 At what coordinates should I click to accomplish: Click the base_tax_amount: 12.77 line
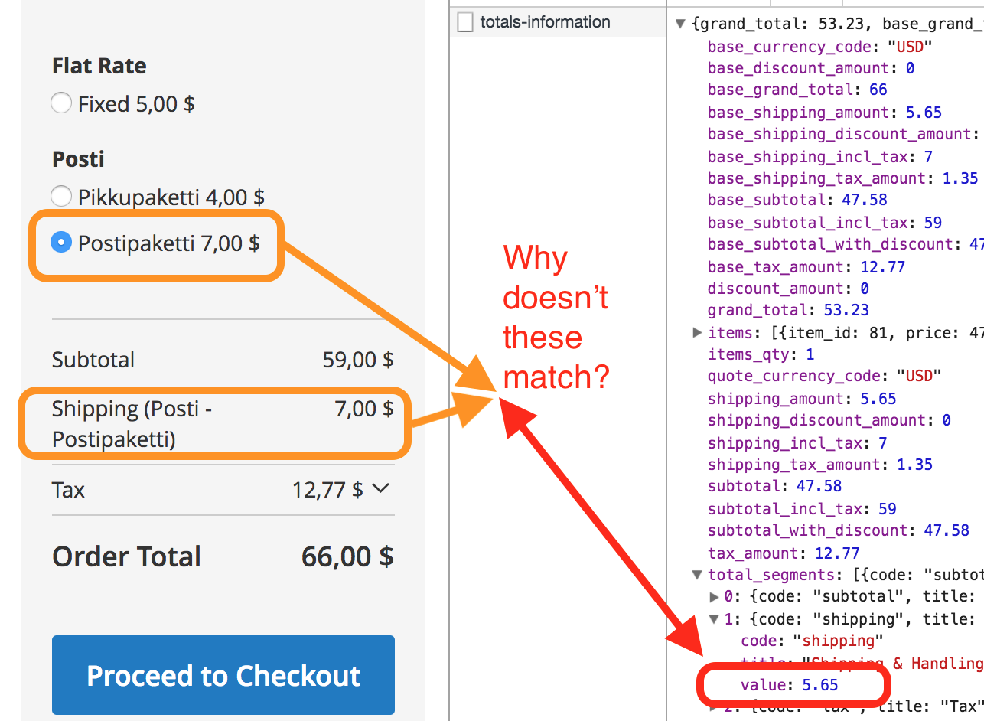coord(806,267)
